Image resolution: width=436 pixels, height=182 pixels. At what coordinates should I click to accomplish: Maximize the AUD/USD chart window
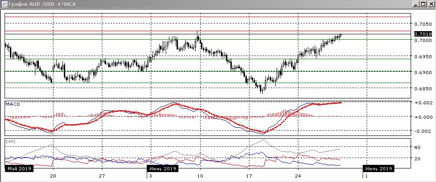pyautogui.click(x=423, y=4)
